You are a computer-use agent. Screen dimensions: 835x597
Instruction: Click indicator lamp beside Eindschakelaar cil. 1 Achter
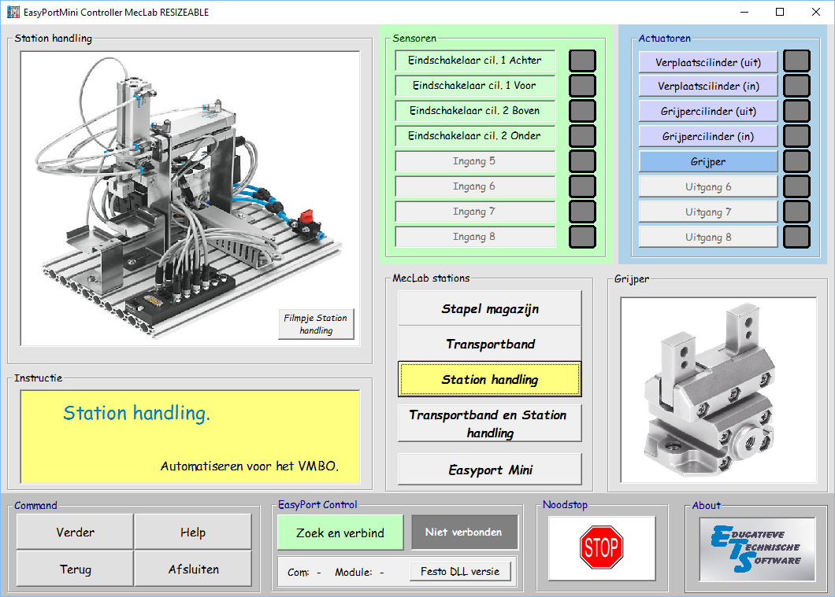pos(582,61)
